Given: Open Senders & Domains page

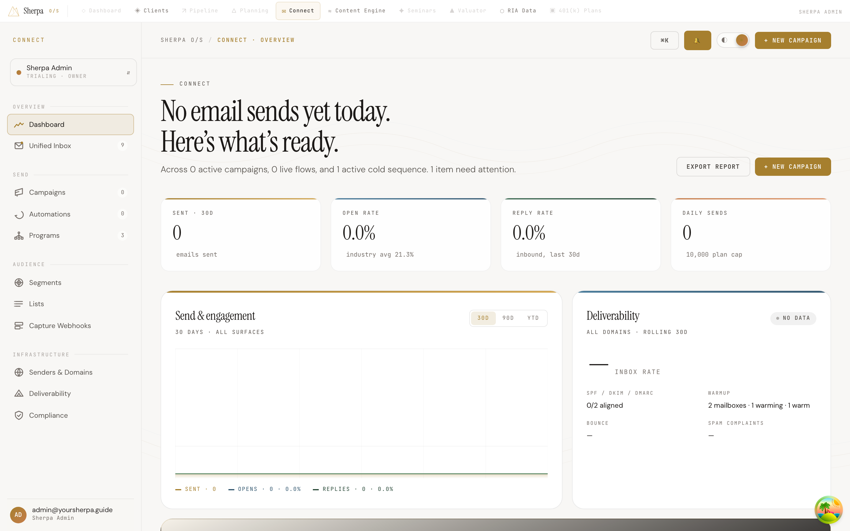Looking at the screenshot, I should tap(70, 372).
